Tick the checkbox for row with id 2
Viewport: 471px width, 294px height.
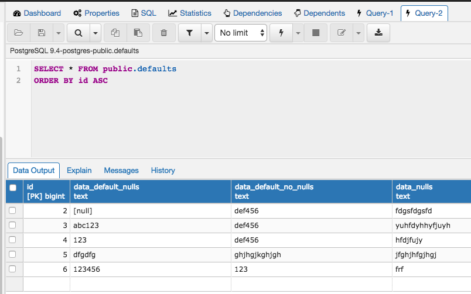(12, 210)
